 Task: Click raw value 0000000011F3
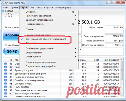pos(111,74)
